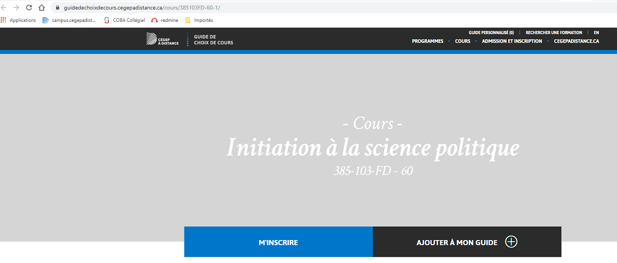Switch language to EN
This screenshot has height=263, width=617.
pos(596,33)
